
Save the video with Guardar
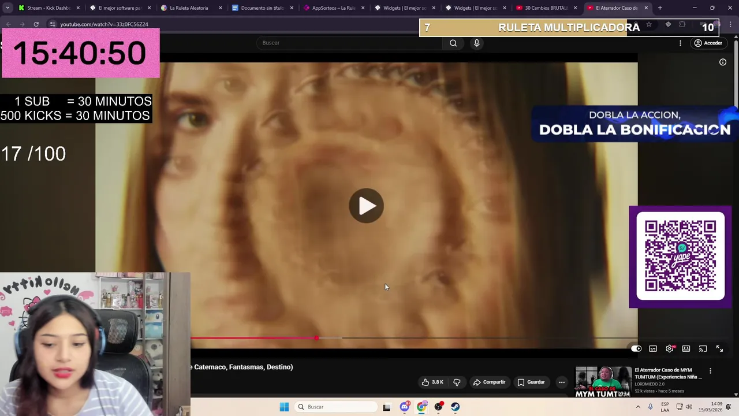(531, 382)
